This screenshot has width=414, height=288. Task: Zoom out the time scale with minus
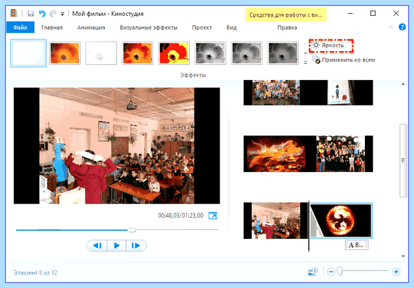tap(331, 271)
